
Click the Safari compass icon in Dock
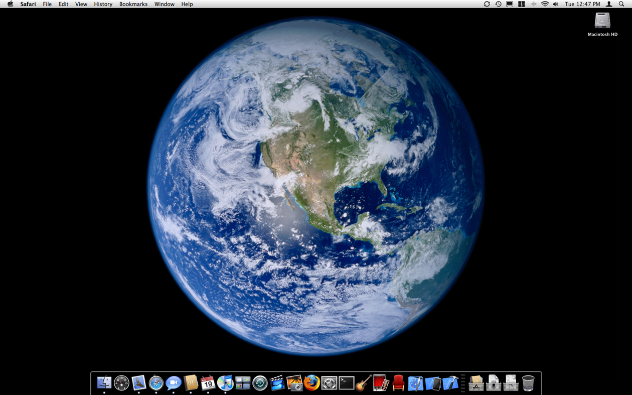pos(156,383)
